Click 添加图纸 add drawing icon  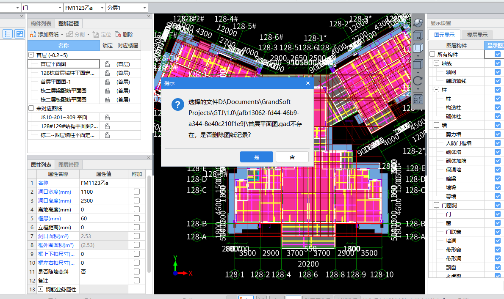(x=33, y=34)
